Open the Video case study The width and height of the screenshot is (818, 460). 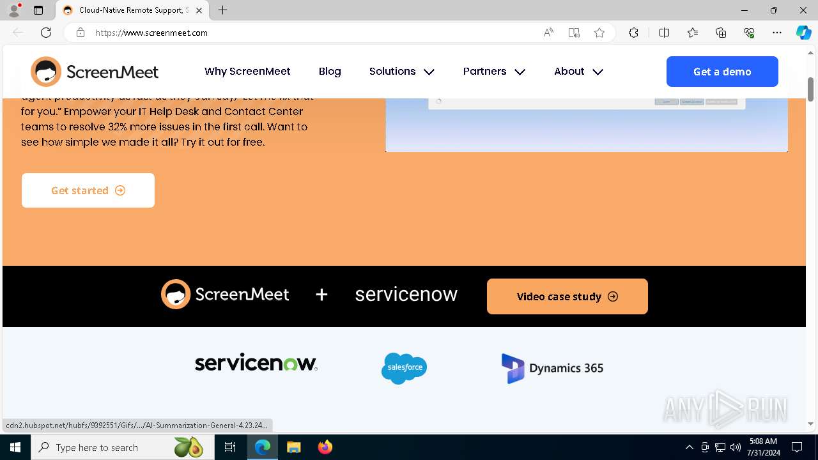click(x=567, y=296)
